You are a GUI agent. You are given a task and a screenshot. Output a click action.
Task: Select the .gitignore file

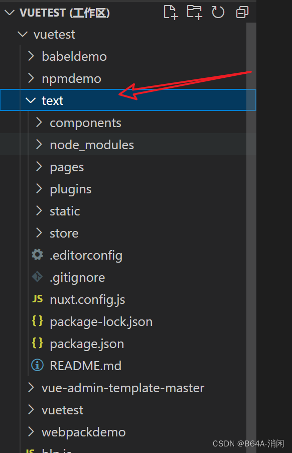tap(77, 277)
